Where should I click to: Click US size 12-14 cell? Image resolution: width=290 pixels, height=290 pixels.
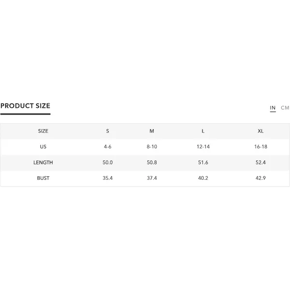(x=203, y=146)
